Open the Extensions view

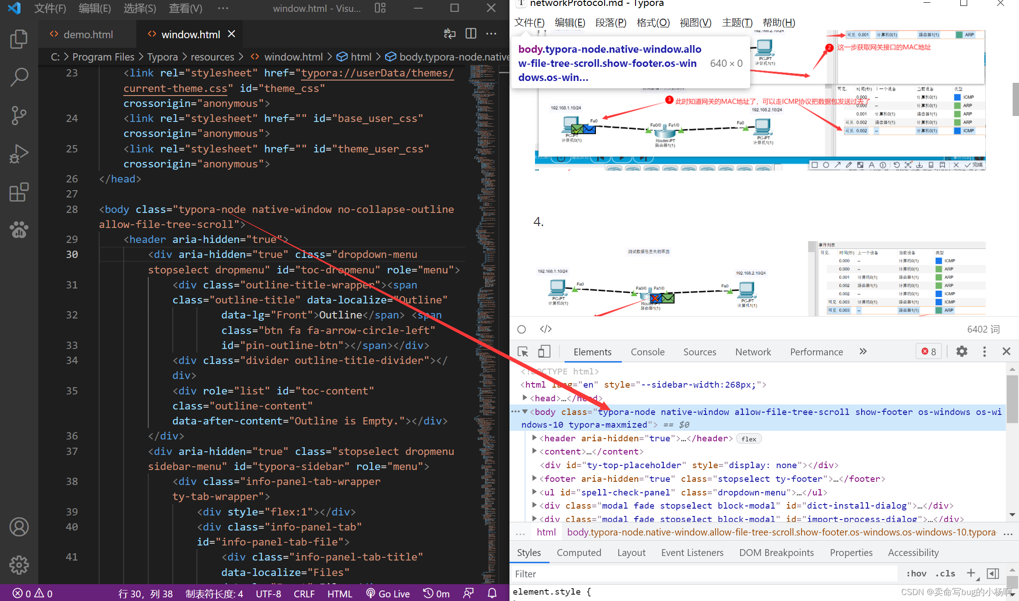19,192
